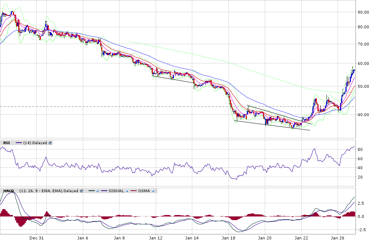Click the 90.00 price axis label
The width and height of the screenshot is (372, 243).
click(363, 12)
